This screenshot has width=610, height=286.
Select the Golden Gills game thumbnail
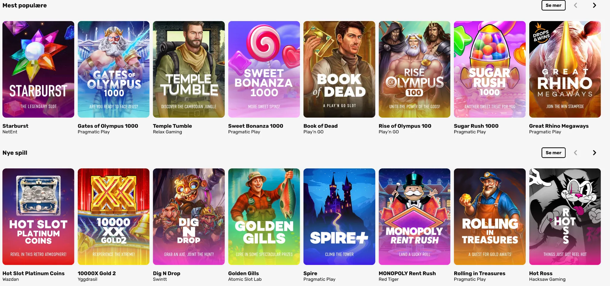264,217
